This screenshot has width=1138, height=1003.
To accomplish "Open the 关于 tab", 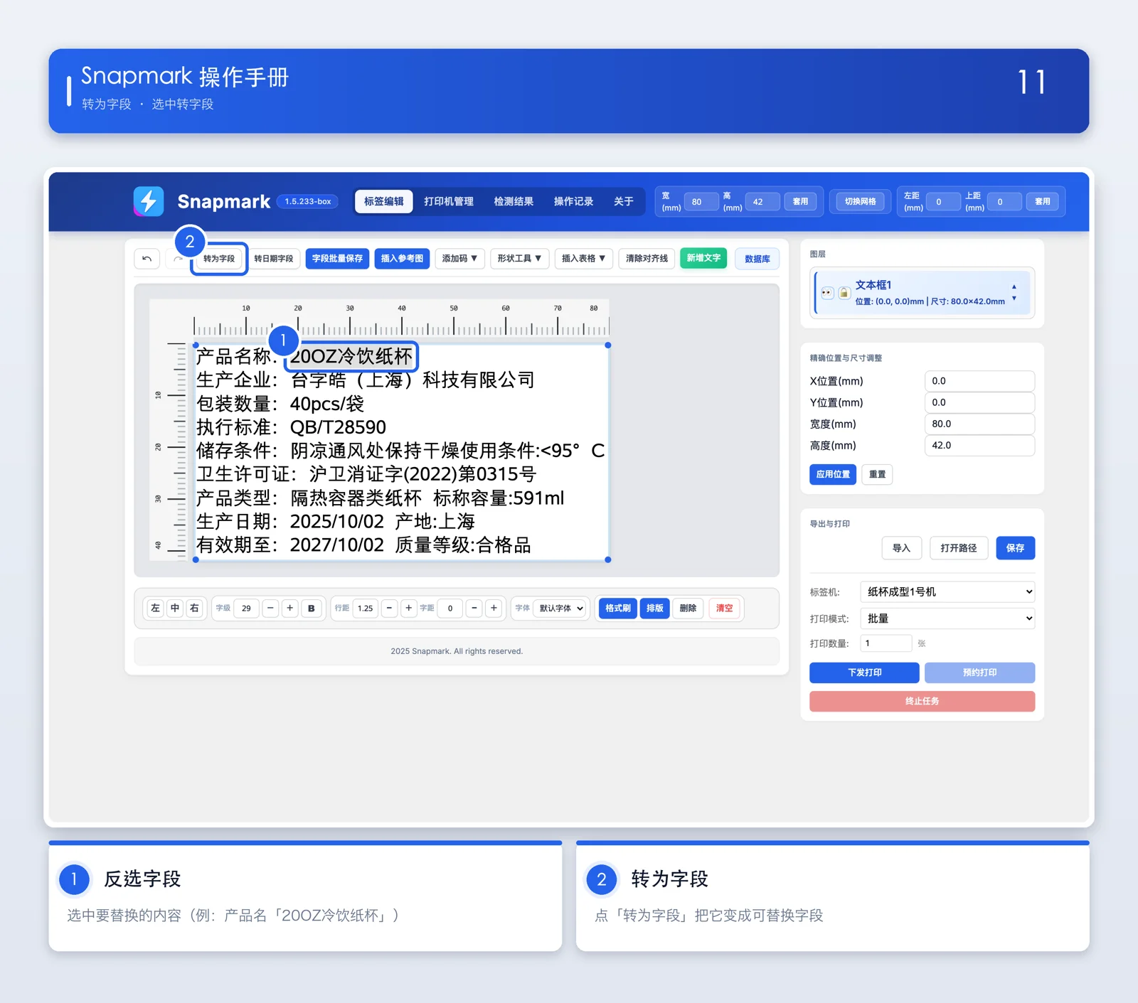I will [624, 201].
